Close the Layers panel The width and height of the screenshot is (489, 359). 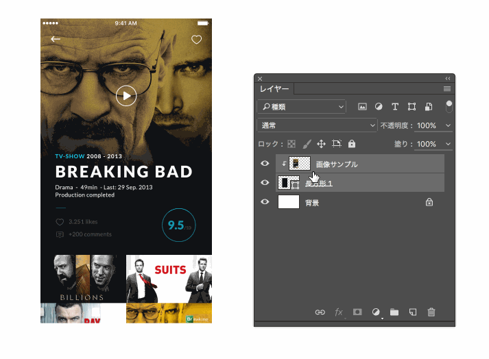(260, 79)
